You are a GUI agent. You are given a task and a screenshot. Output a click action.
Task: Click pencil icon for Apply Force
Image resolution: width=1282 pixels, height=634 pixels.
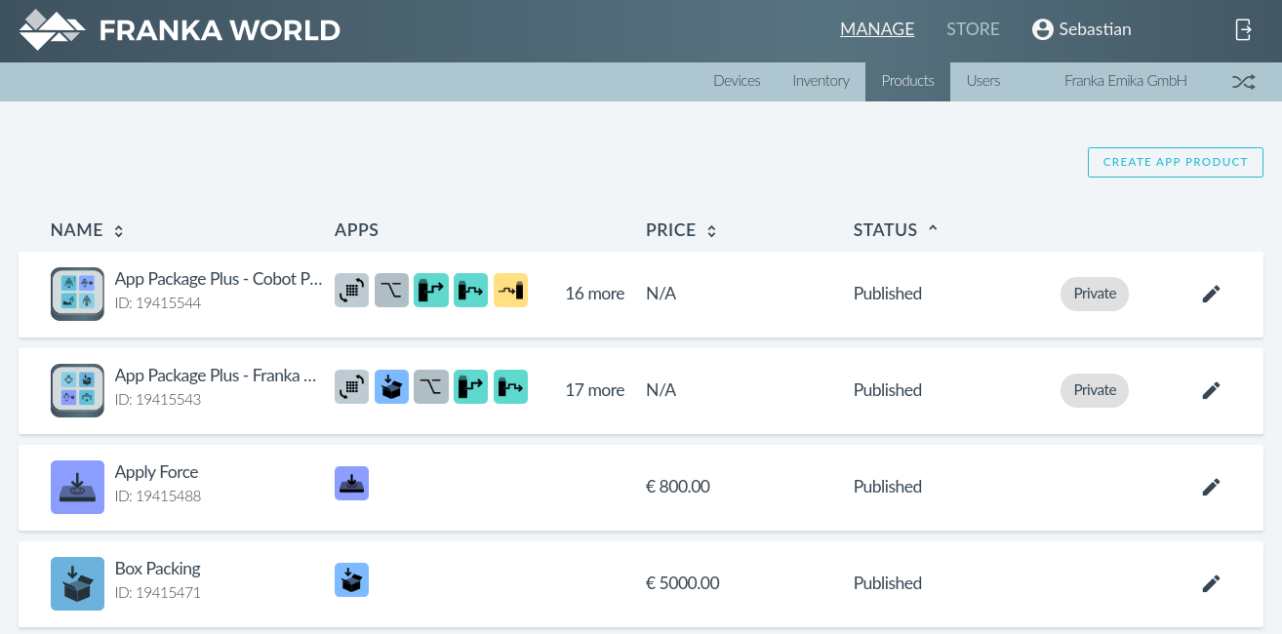(1211, 487)
